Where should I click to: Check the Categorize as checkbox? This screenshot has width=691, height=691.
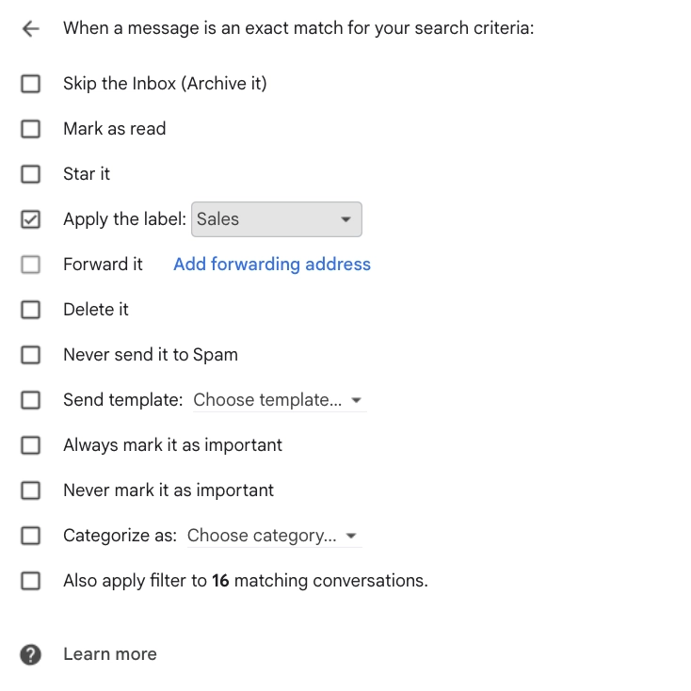[x=31, y=536]
